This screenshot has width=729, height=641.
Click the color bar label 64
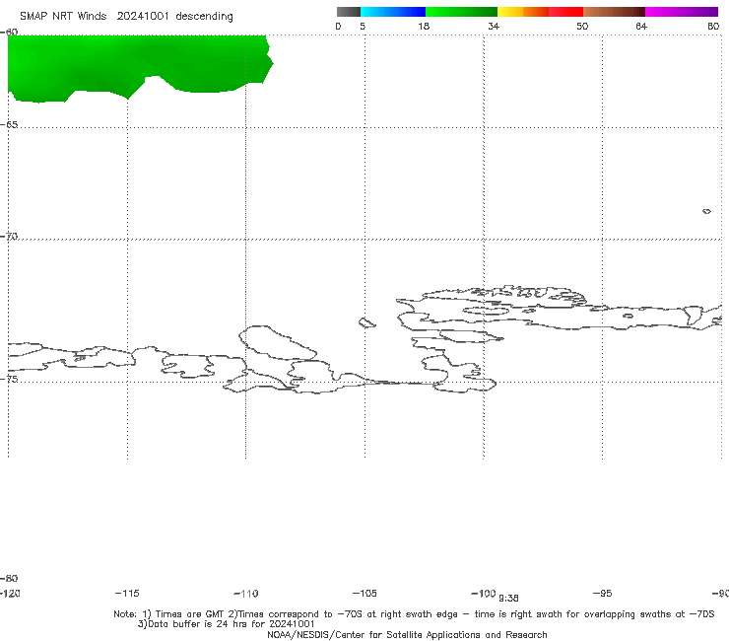(x=641, y=26)
